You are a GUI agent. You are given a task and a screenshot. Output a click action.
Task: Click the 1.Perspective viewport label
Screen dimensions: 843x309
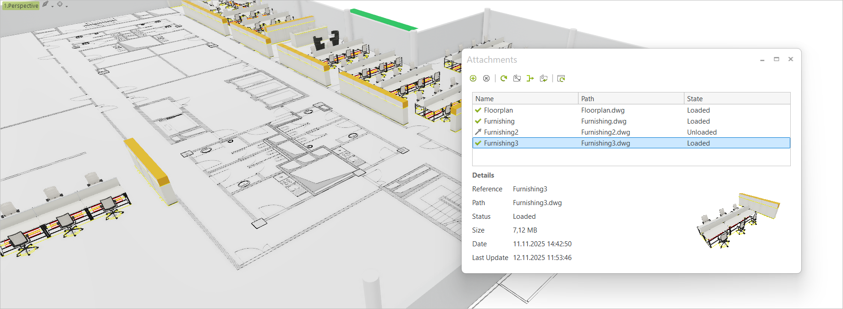pyautogui.click(x=21, y=5)
